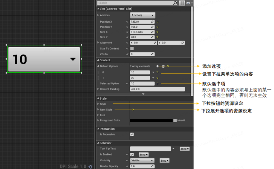Open the Anchors dropdown
The width and height of the screenshot is (274, 169).
click(143, 15)
